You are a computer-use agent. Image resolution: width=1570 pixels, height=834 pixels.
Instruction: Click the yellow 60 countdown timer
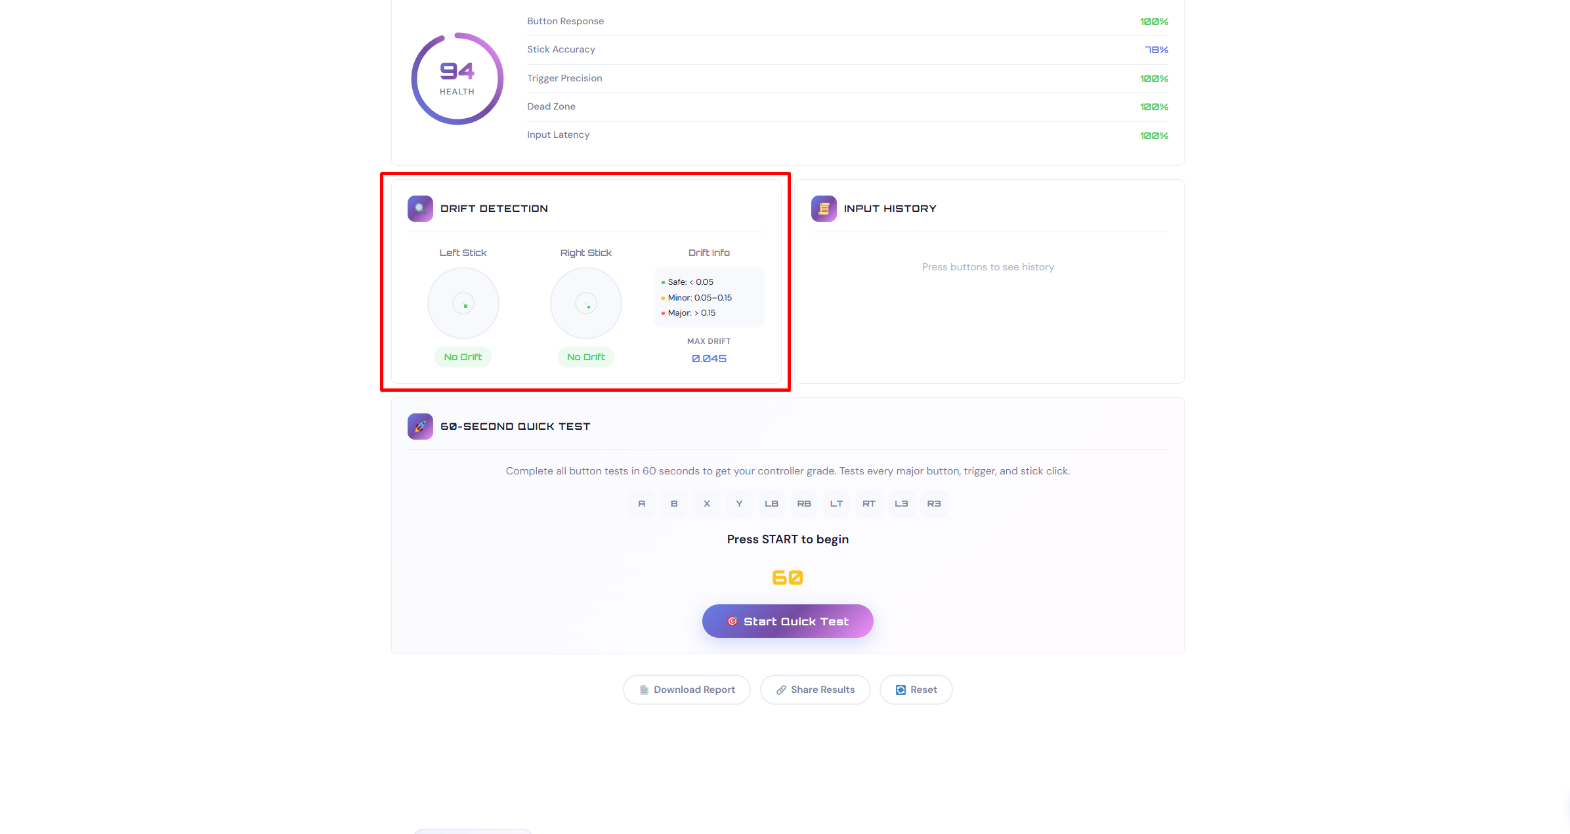788,577
